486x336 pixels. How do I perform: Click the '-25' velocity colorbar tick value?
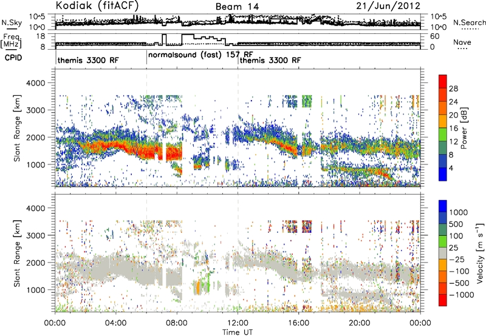click(x=457, y=259)
